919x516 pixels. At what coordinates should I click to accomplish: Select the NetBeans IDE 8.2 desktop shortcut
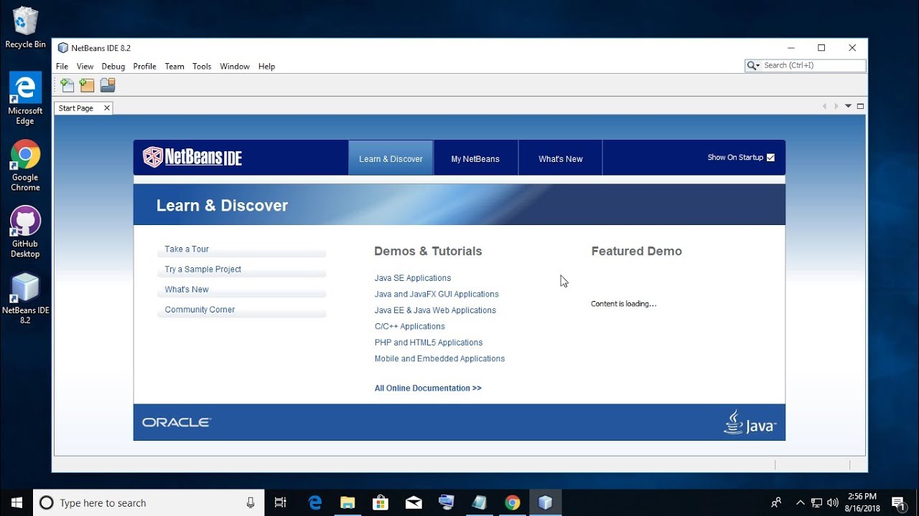point(25,299)
